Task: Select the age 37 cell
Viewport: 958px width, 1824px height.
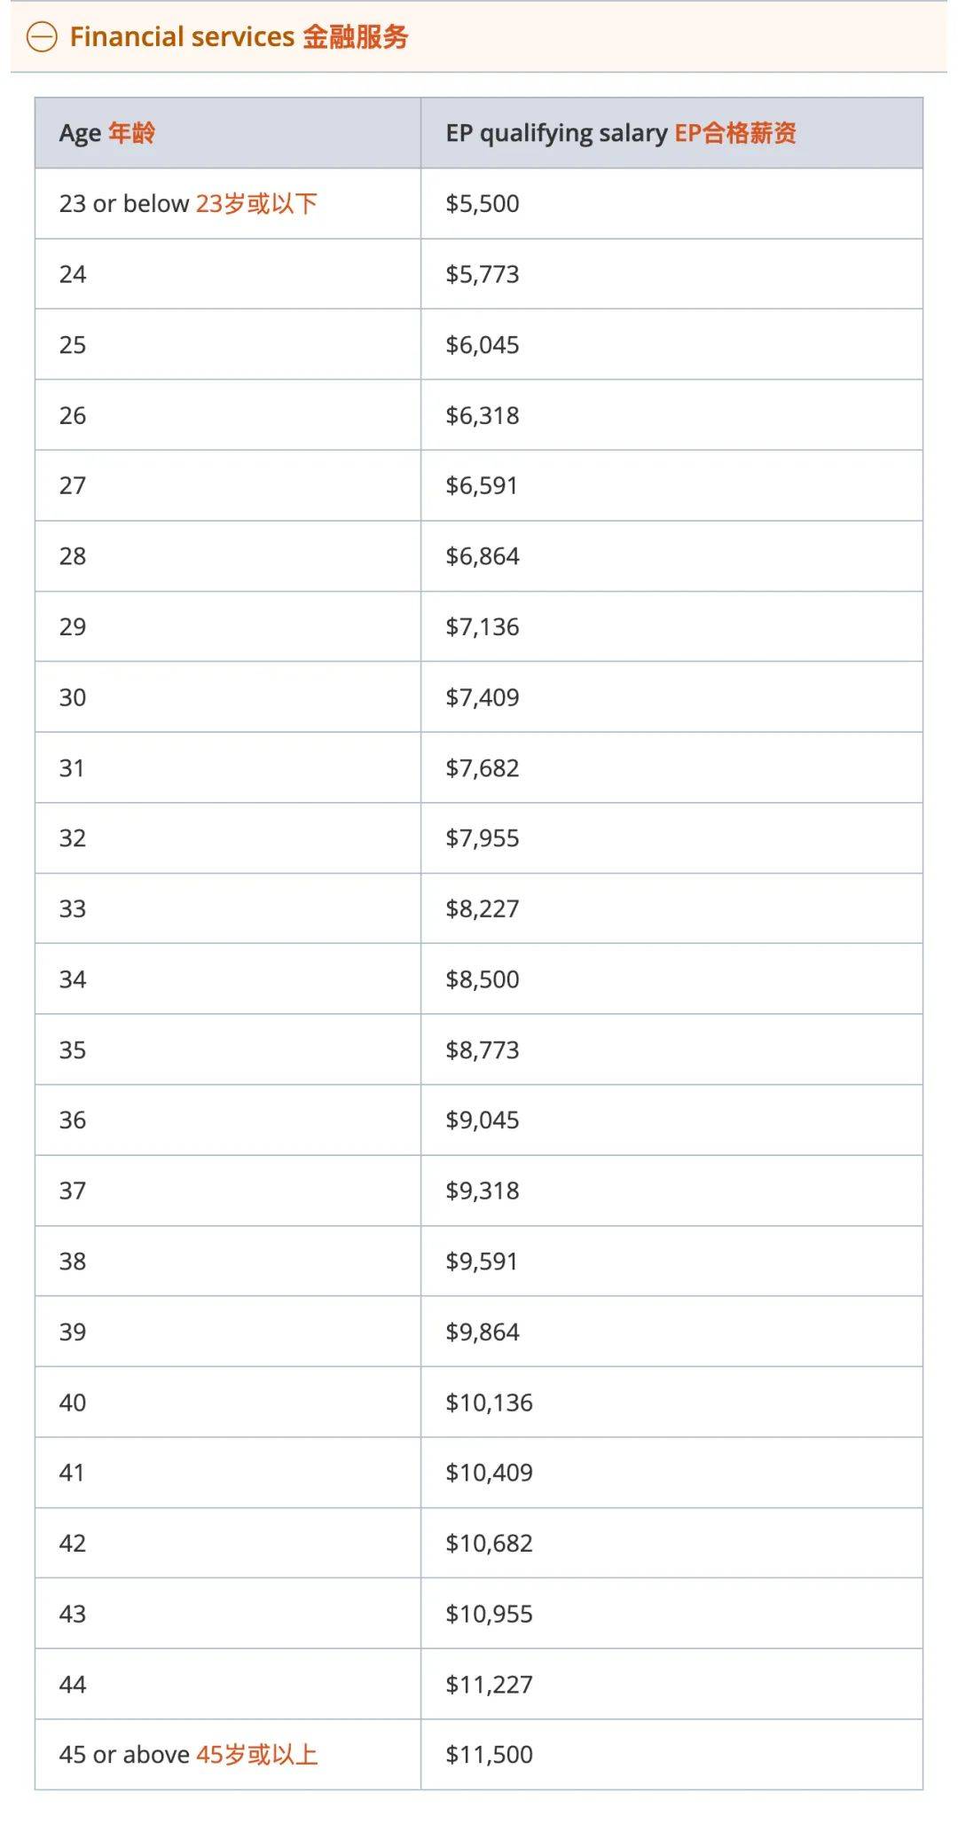Action: pyautogui.click(x=73, y=1191)
